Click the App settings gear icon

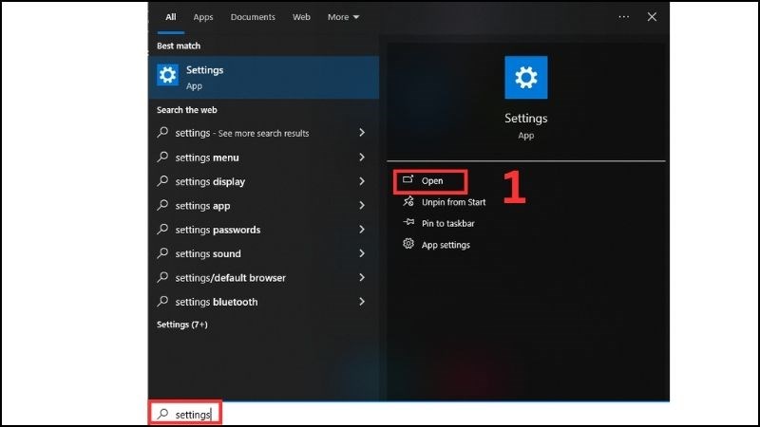[408, 244]
